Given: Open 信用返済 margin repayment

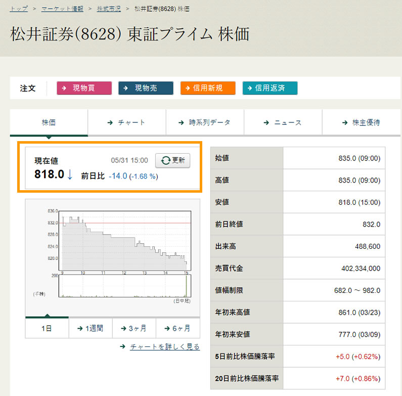Looking at the screenshot, I should pos(270,88).
